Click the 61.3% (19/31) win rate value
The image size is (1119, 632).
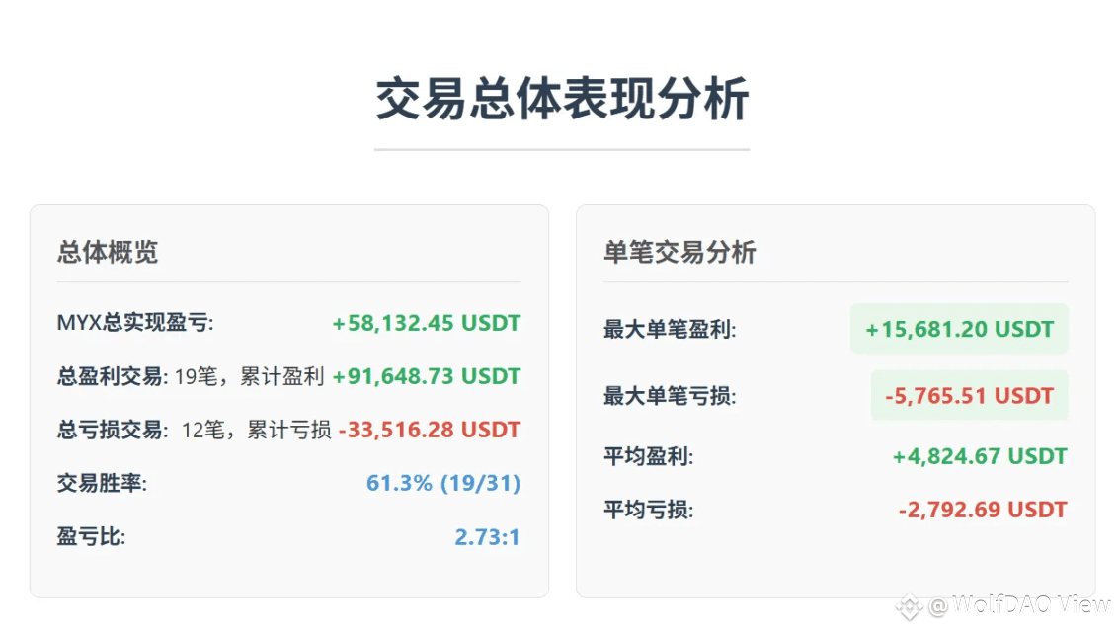tap(443, 483)
